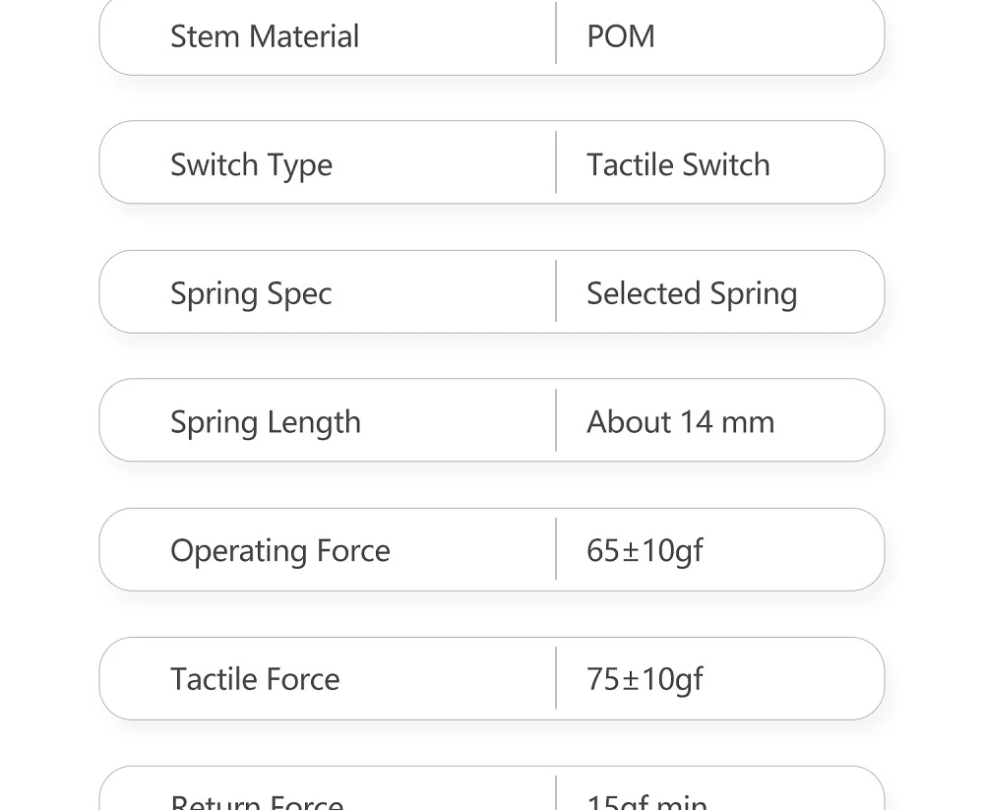Select the 65±10gf value
Image resolution: width=984 pixels, height=810 pixels.
[645, 551]
